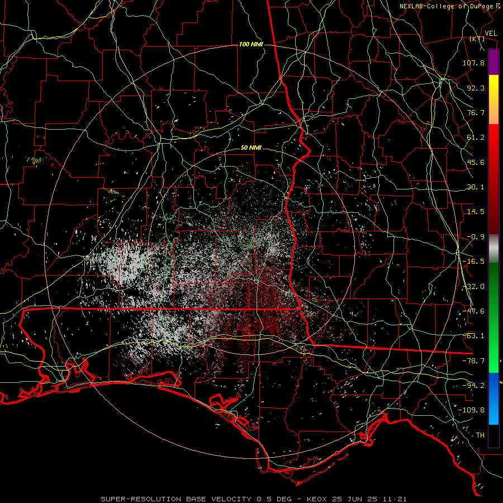Viewport: 503px width, 503px height.
Task: Select the 107.8 velocity scale value
Action: pyautogui.click(x=473, y=63)
